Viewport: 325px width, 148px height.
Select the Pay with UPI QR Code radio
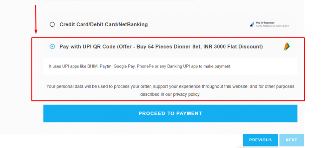(x=52, y=47)
